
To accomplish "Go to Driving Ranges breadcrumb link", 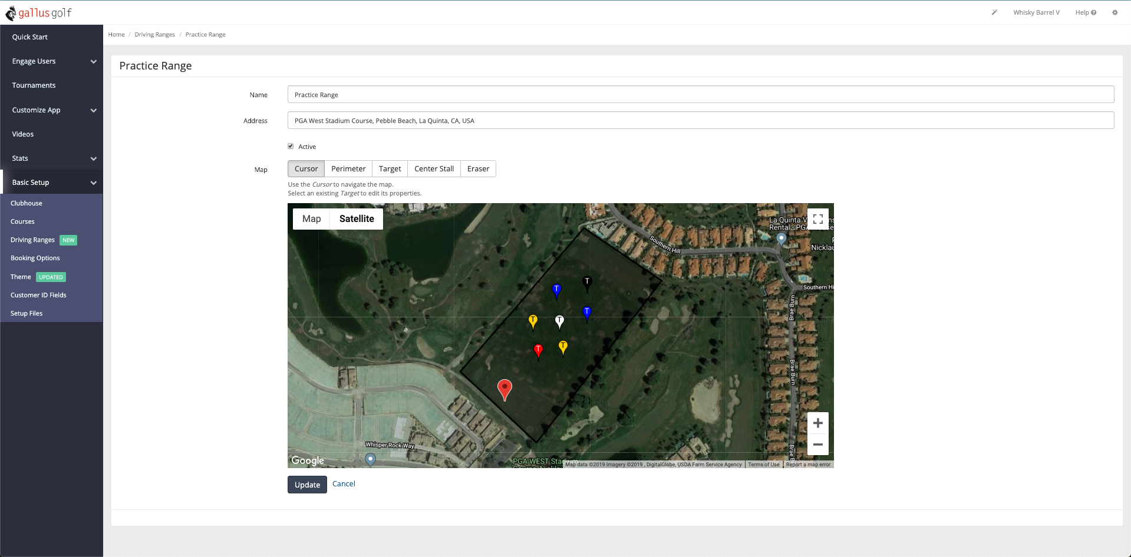I will tap(154, 35).
